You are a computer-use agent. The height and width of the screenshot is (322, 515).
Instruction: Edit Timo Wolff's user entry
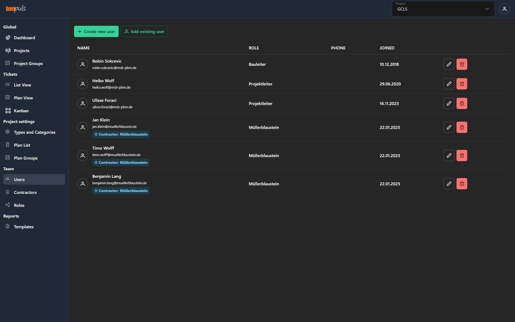pyautogui.click(x=449, y=155)
